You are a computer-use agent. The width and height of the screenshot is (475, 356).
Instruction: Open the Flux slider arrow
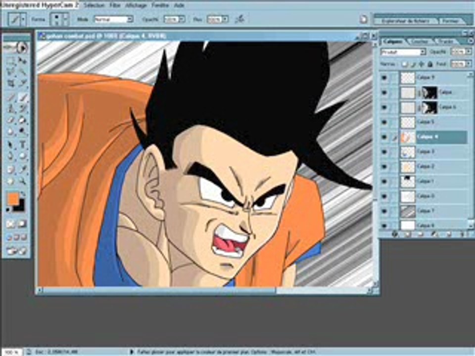225,19
